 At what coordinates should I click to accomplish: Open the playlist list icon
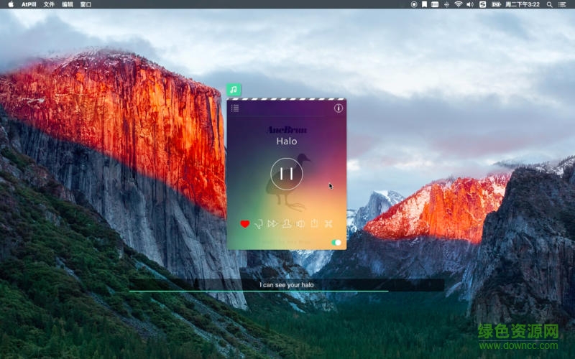click(235, 108)
